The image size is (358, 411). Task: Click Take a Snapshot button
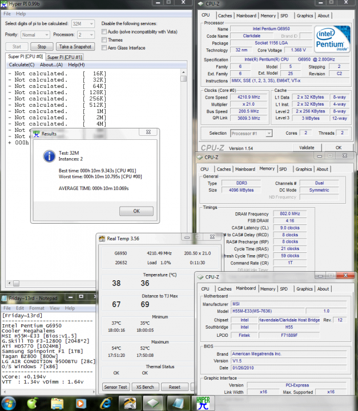75,47
